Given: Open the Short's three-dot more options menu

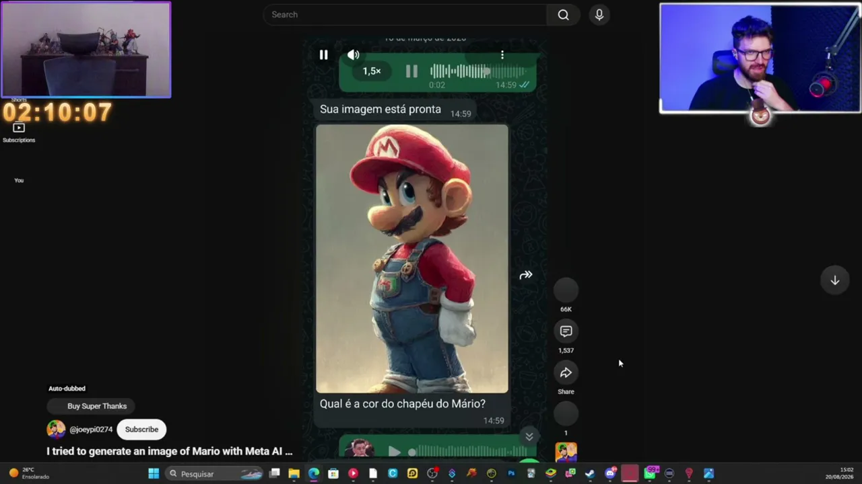Looking at the screenshot, I should (x=502, y=55).
